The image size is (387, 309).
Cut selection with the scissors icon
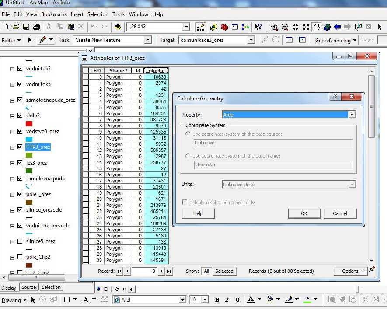(x=49, y=26)
